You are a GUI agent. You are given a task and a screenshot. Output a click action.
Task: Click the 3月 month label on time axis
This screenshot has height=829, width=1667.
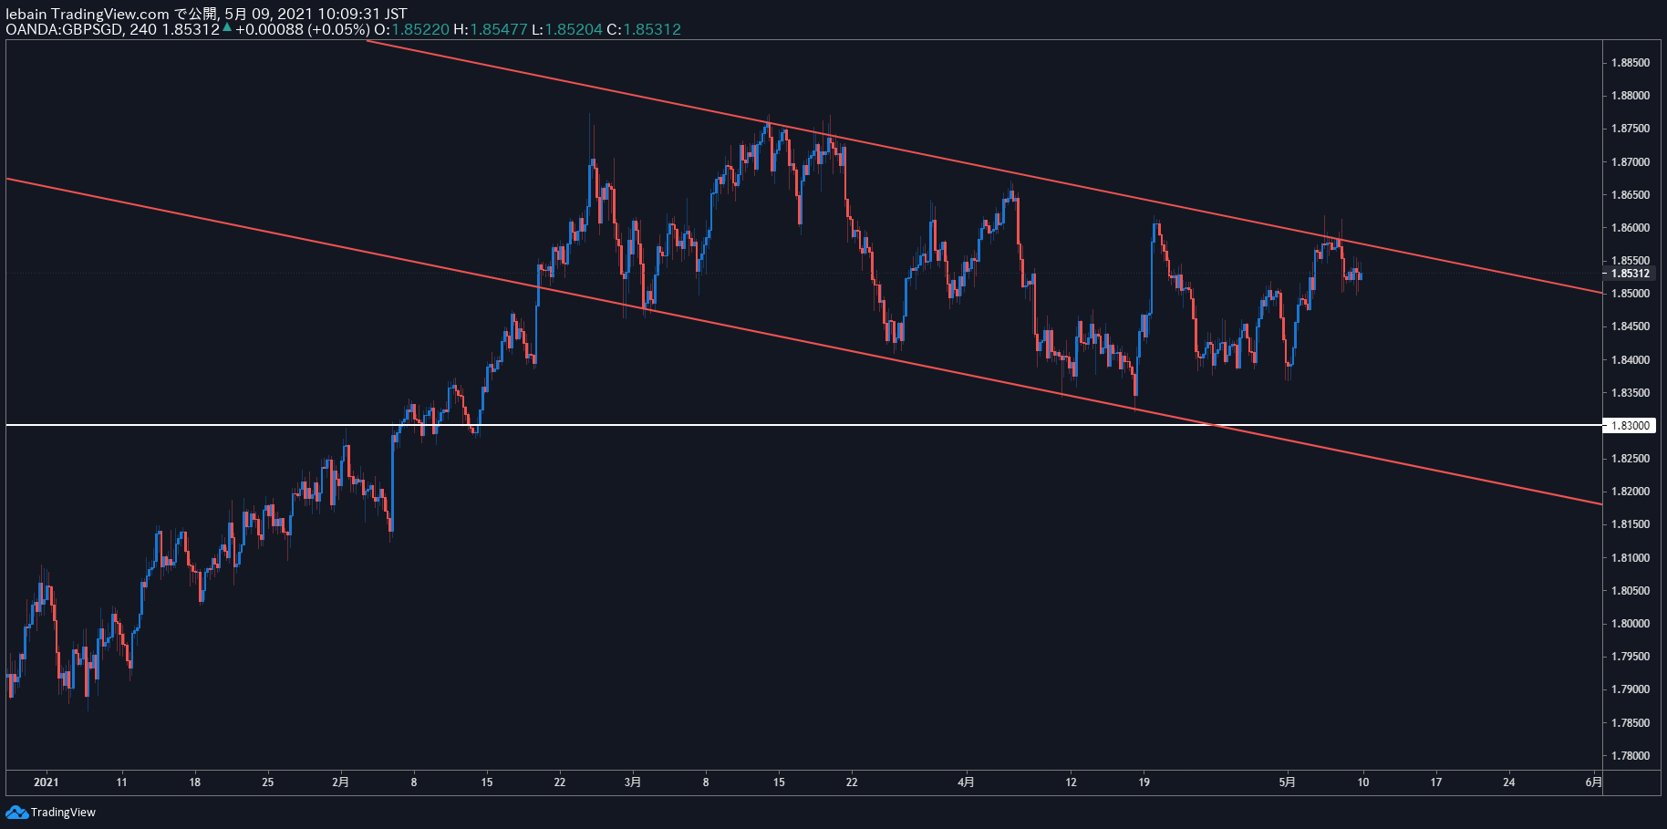tap(633, 782)
